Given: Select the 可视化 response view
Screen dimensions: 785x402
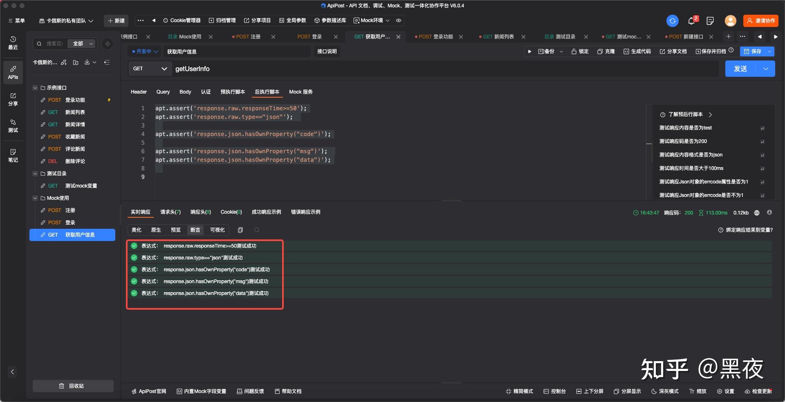Looking at the screenshot, I should 217,230.
